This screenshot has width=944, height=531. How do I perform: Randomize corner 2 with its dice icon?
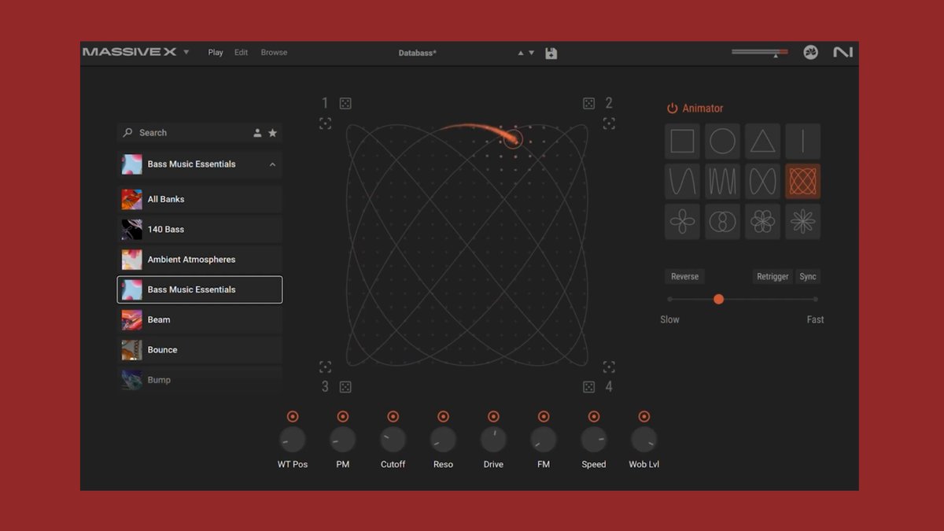[x=588, y=103]
